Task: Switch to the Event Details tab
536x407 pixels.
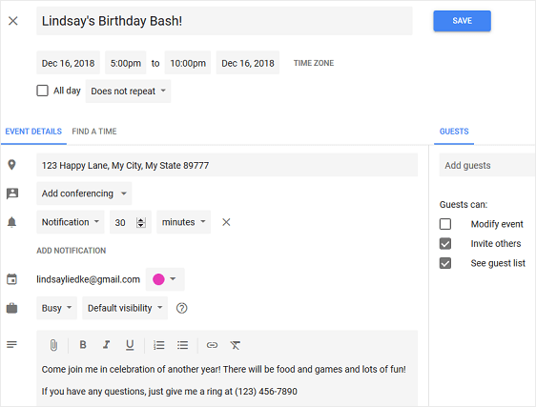Action: point(33,132)
